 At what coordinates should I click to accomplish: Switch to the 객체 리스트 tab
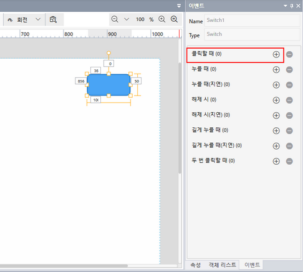coord(223,265)
